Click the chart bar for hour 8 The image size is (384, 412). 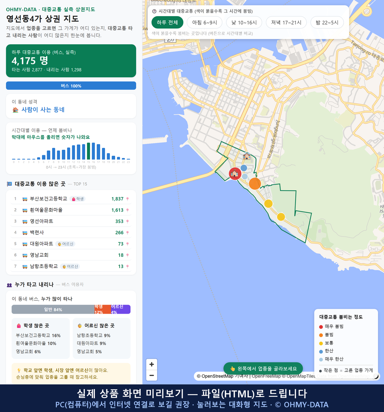click(x=54, y=154)
